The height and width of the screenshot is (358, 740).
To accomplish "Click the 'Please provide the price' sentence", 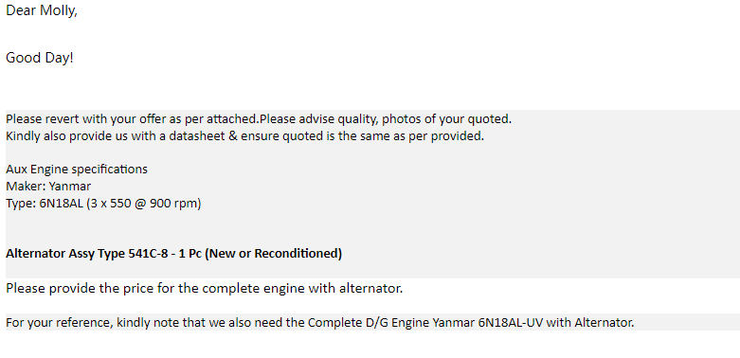I will 205,288.
